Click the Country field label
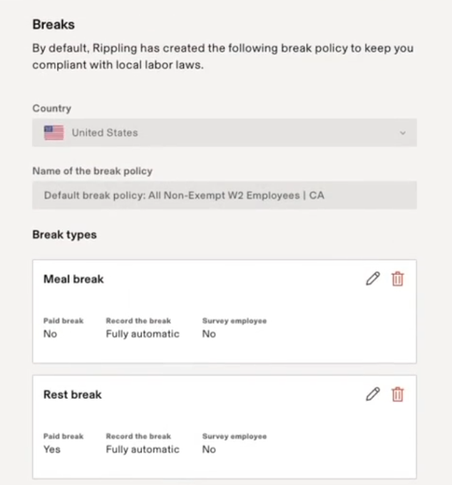The height and width of the screenshot is (485, 452). (x=51, y=108)
